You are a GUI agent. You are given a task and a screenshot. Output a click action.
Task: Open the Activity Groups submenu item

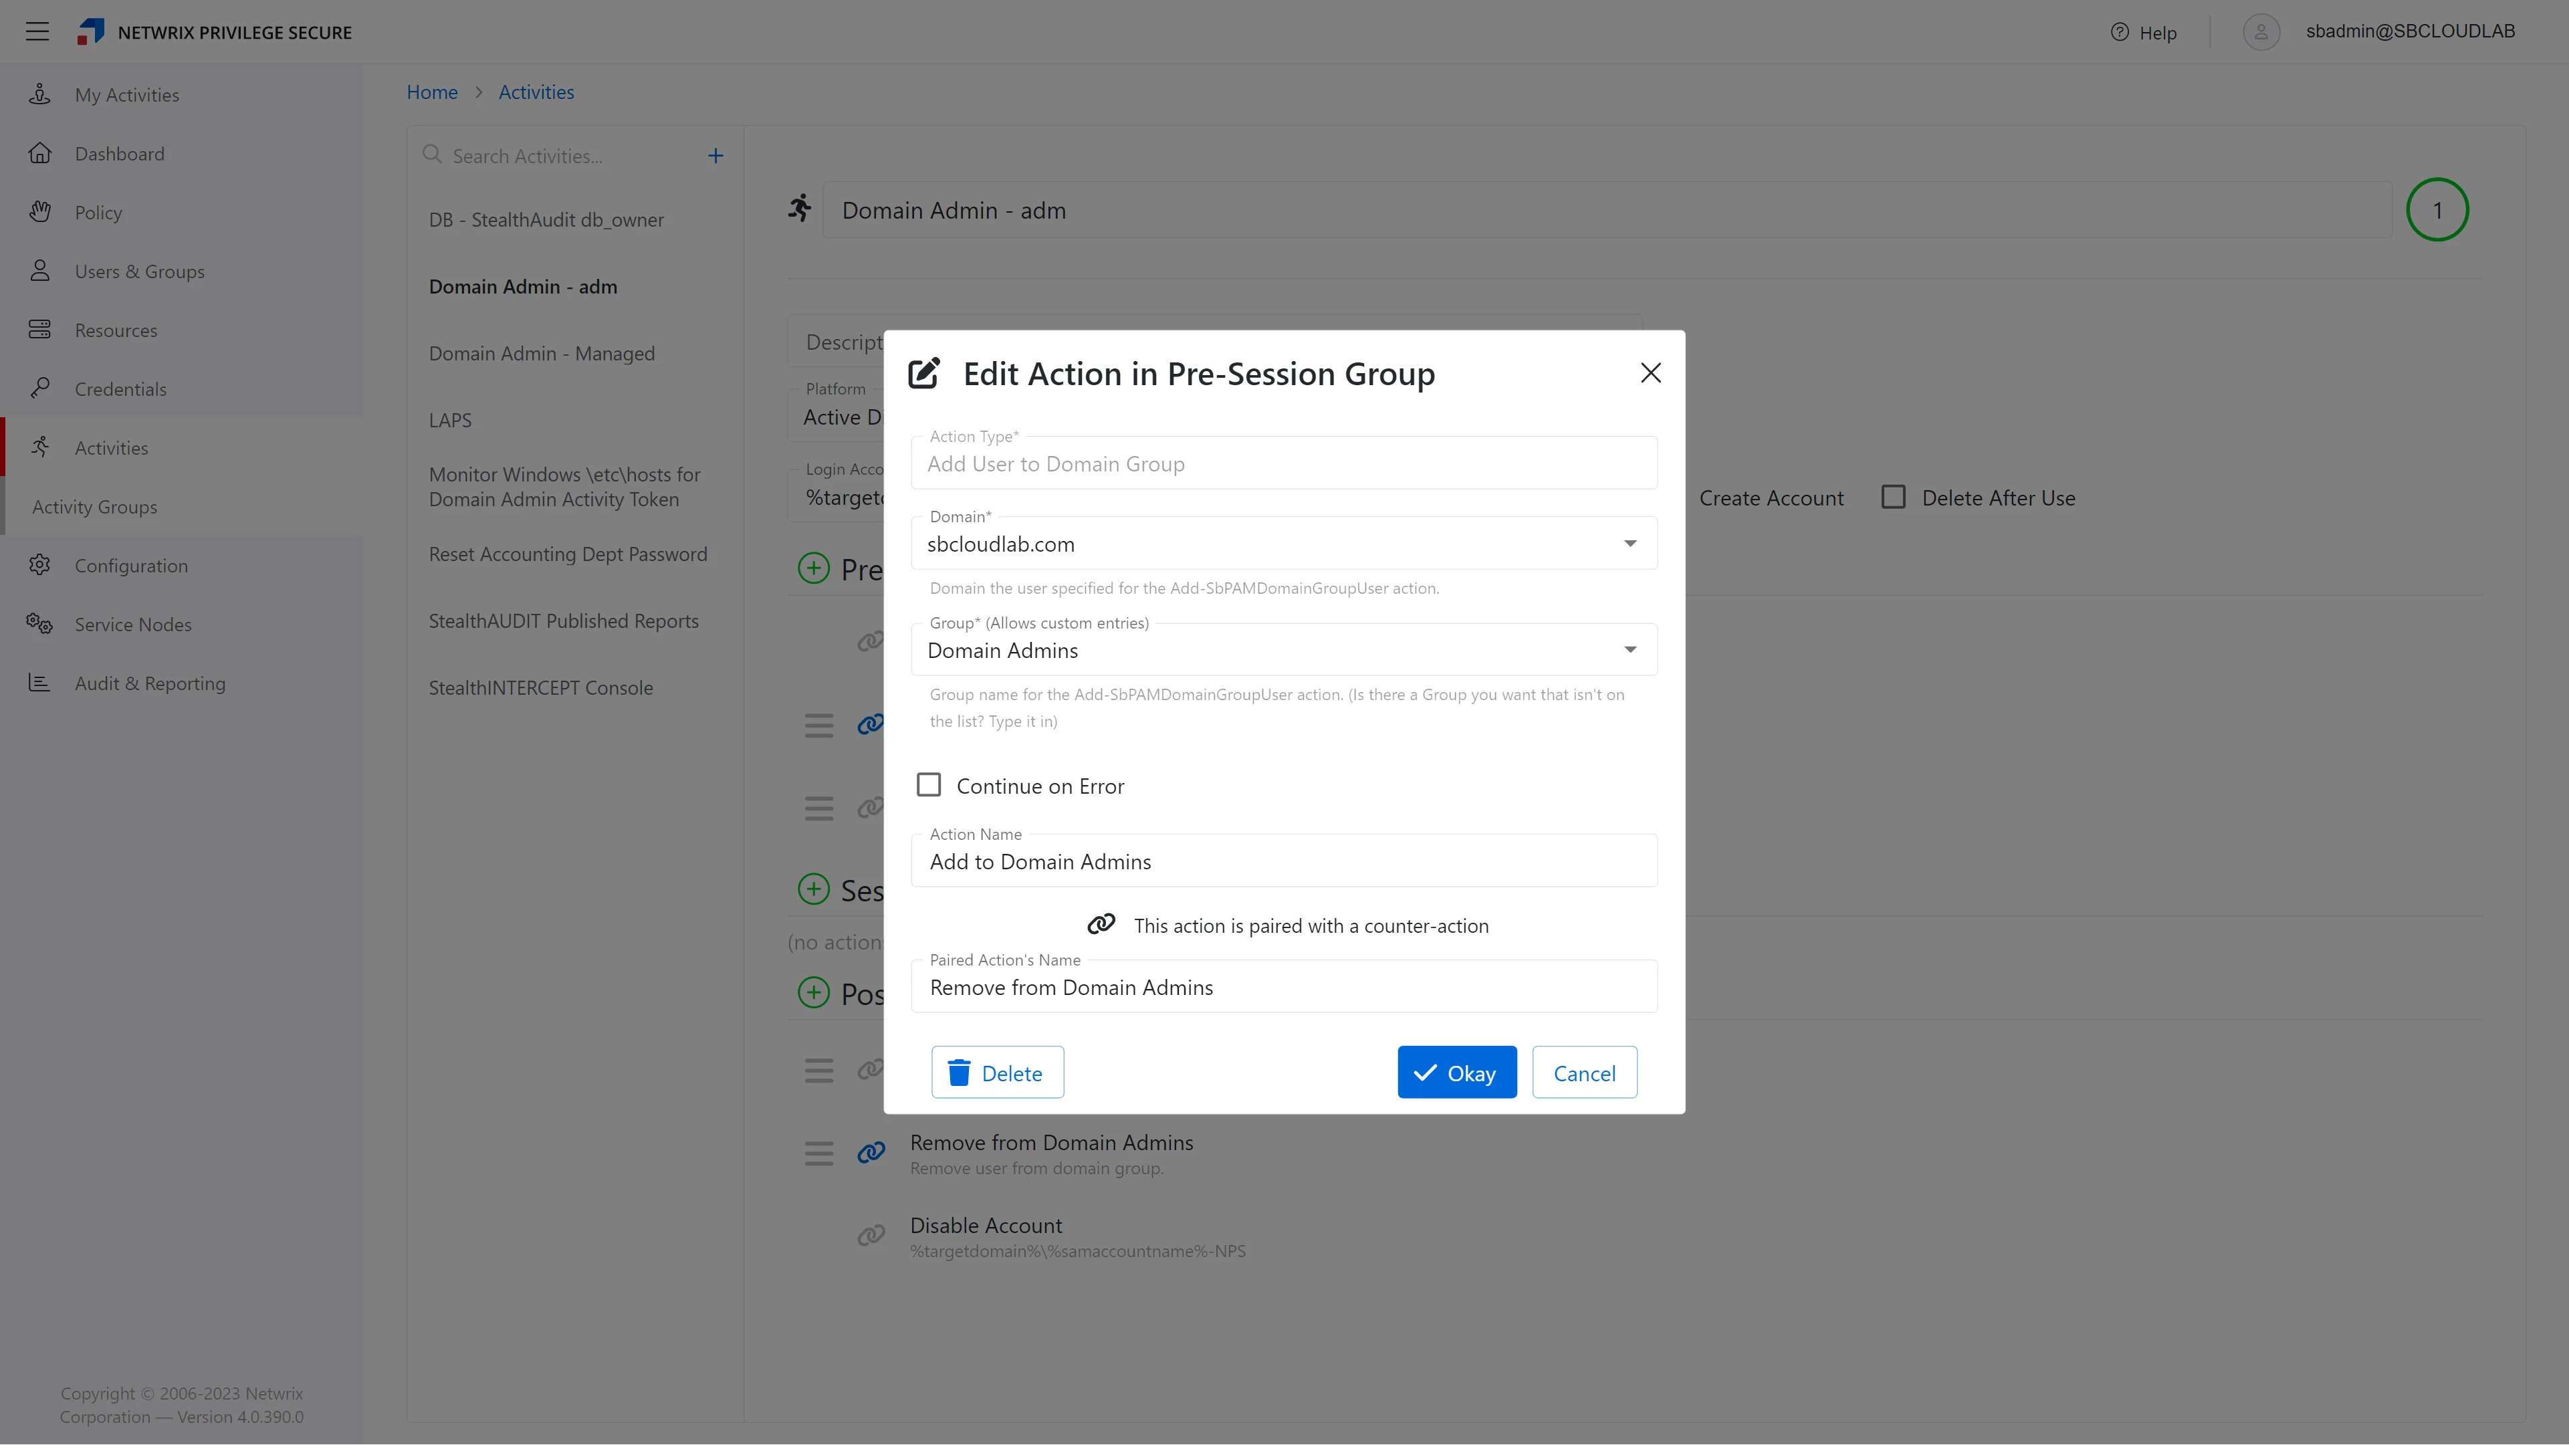[x=95, y=507]
